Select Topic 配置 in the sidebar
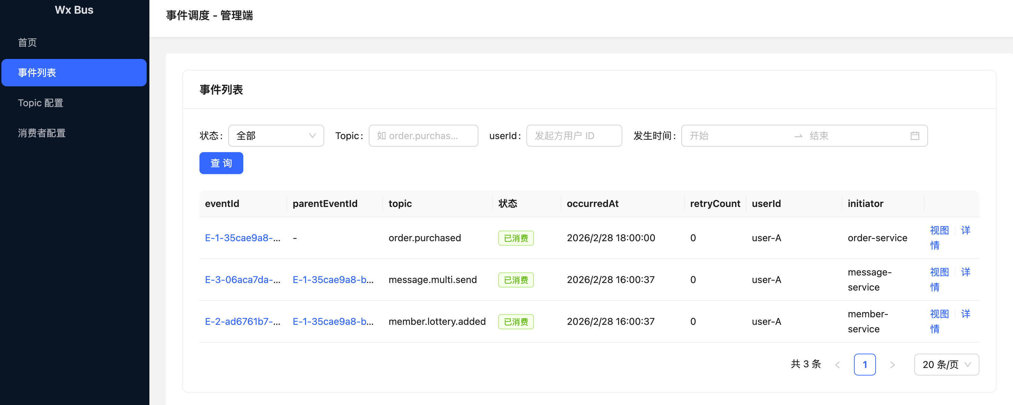This screenshot has height=405, width=1013. 40,103
